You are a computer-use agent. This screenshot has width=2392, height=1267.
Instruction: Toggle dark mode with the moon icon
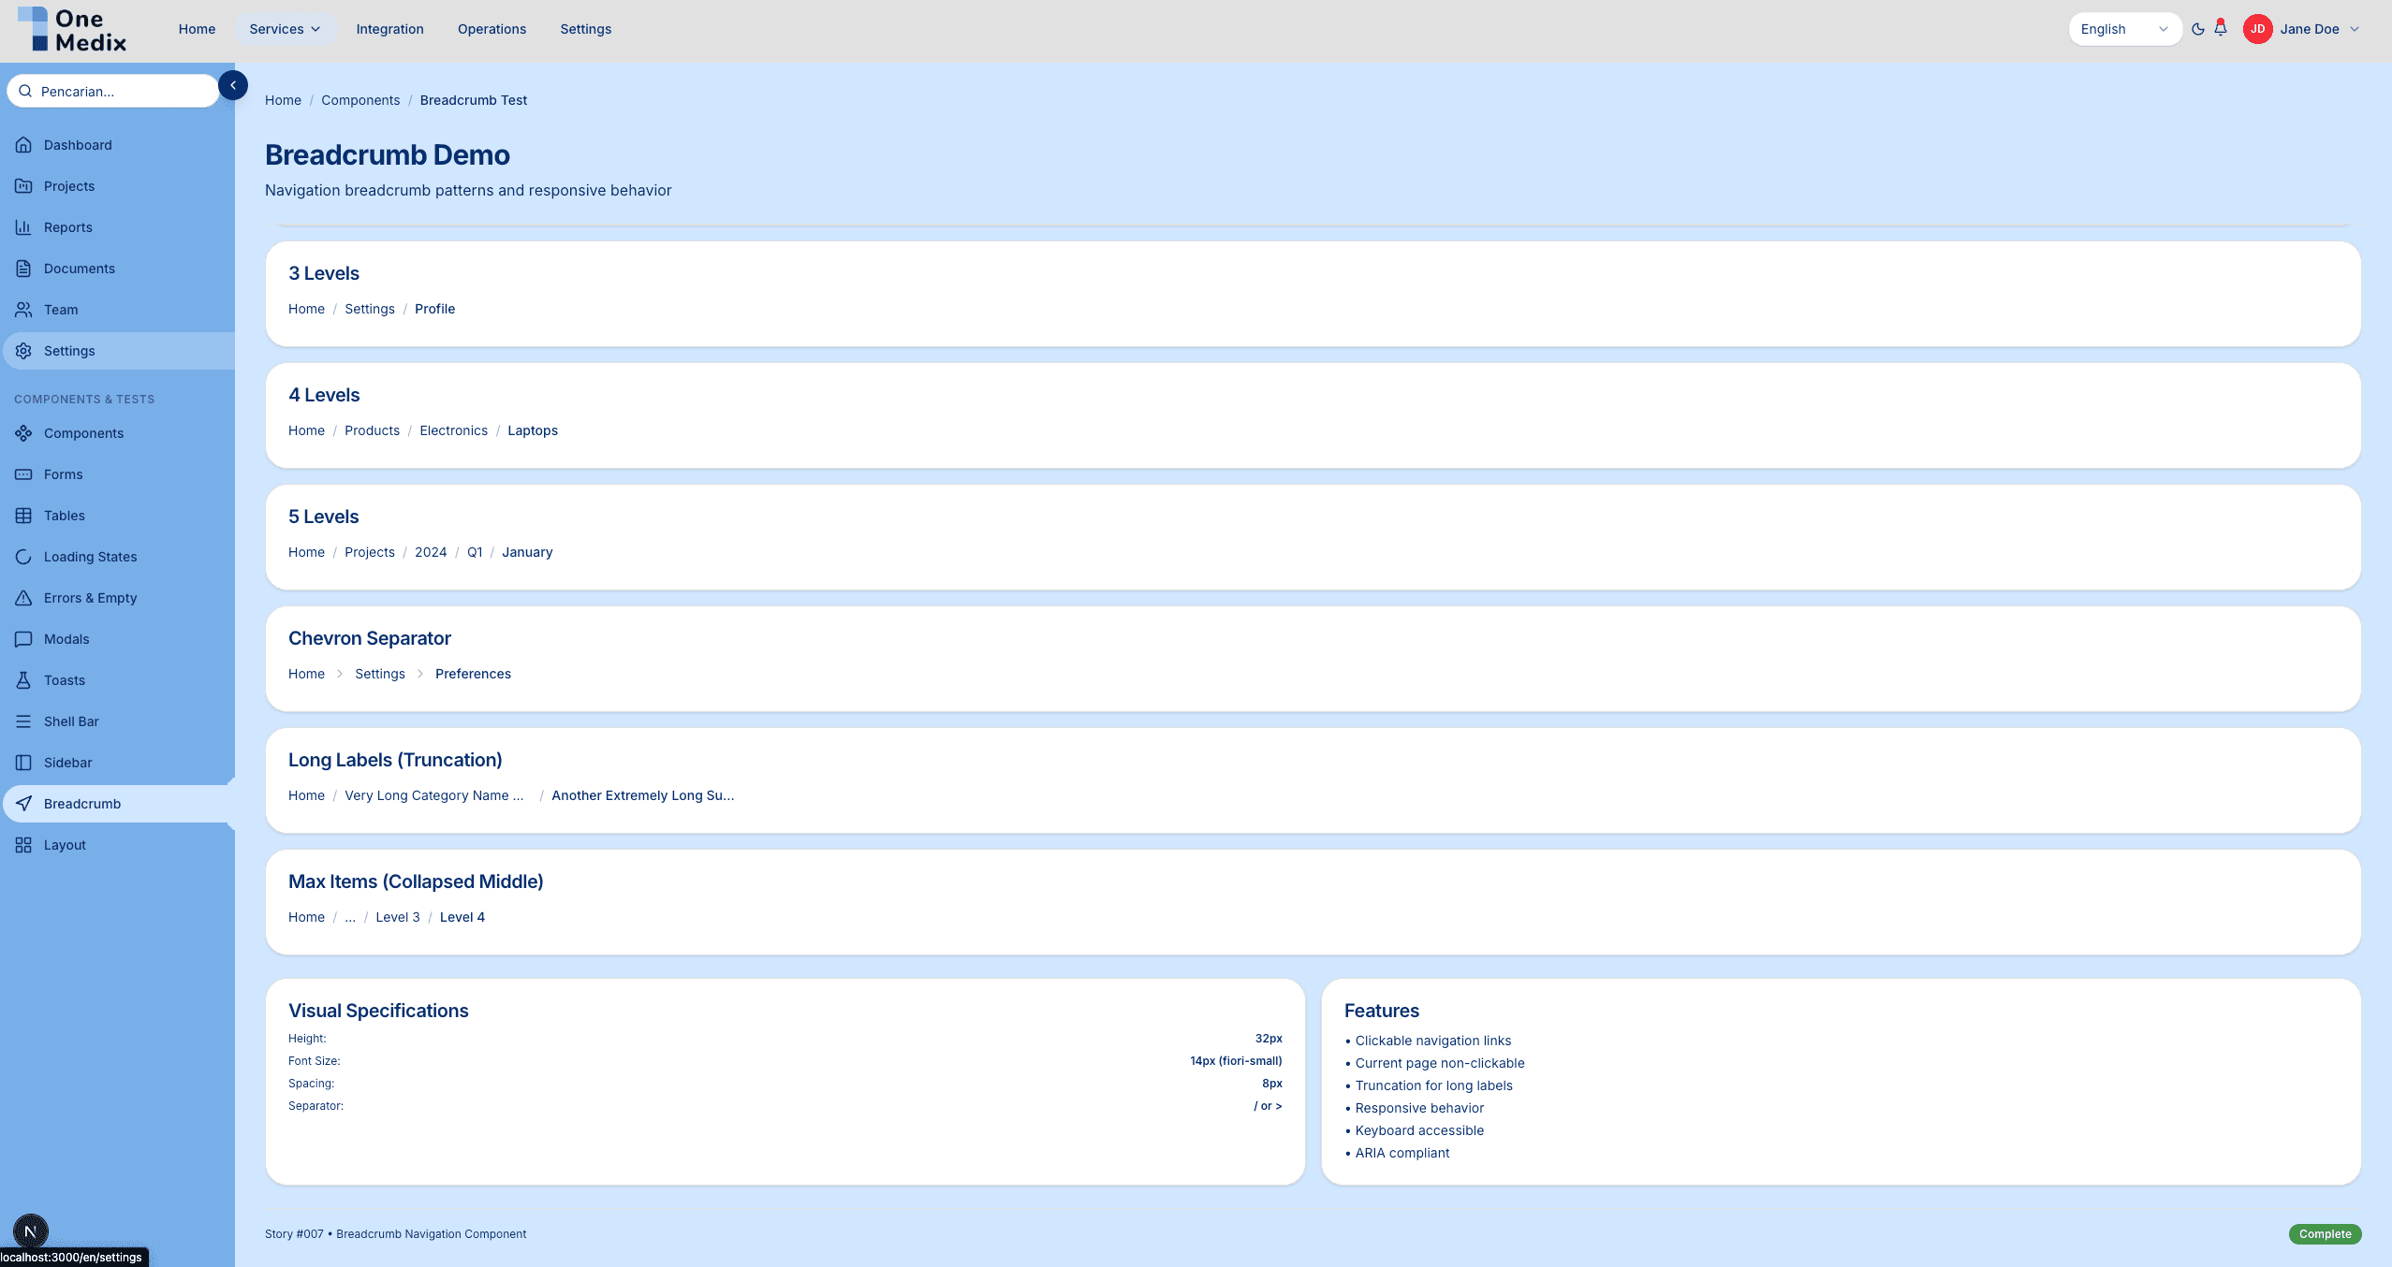coord(2198,29)
